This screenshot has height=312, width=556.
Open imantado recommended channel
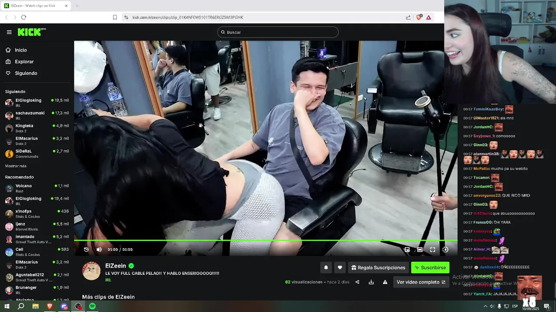37,239
